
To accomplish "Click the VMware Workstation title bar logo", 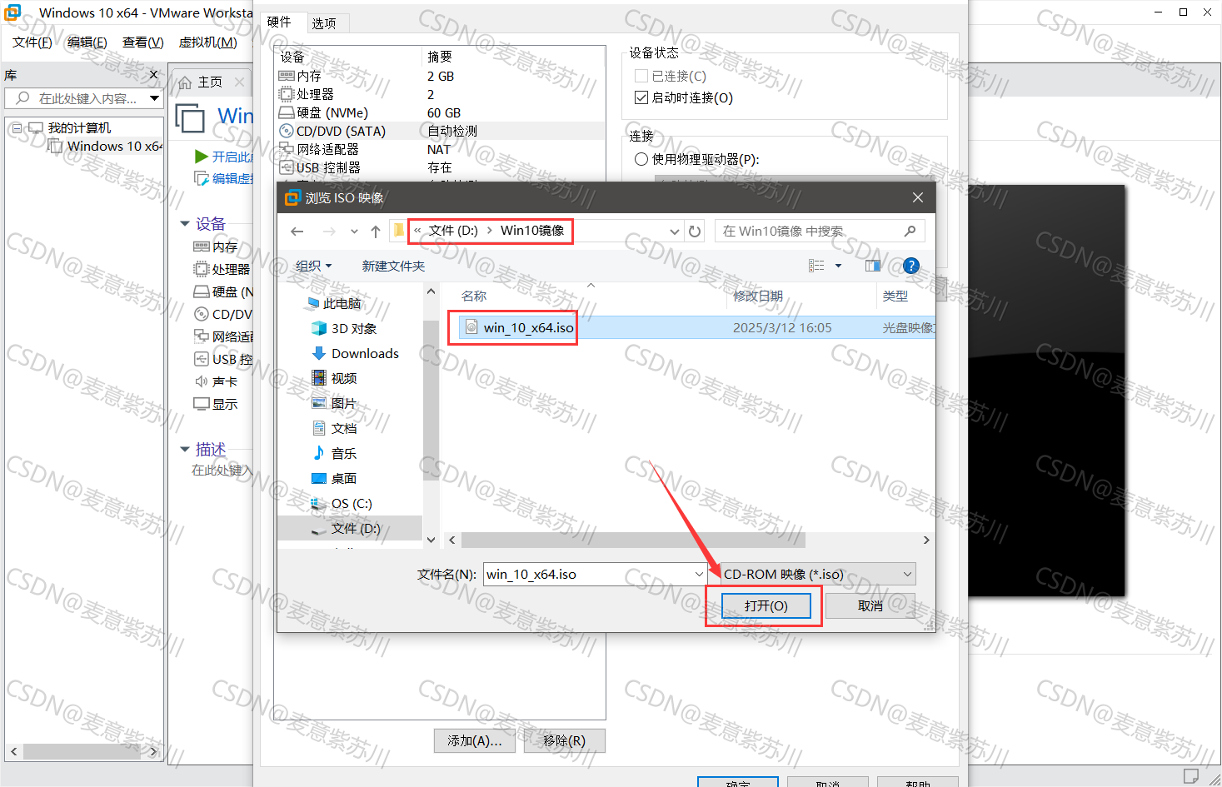I will (x=13, y=12).
